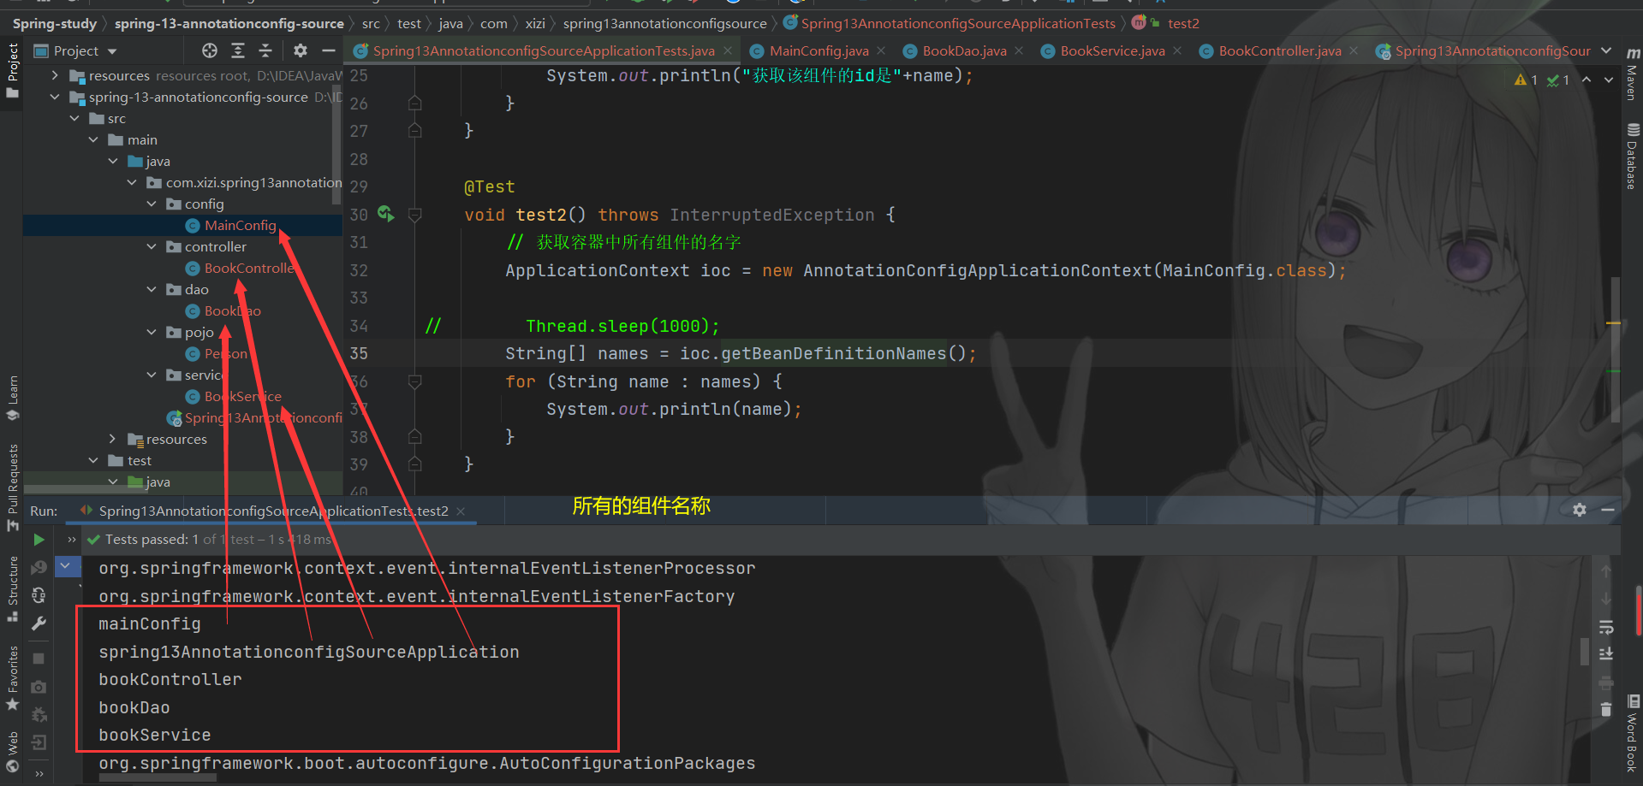
Task: Select the pojo package in tree
Action: coord(199,332)
